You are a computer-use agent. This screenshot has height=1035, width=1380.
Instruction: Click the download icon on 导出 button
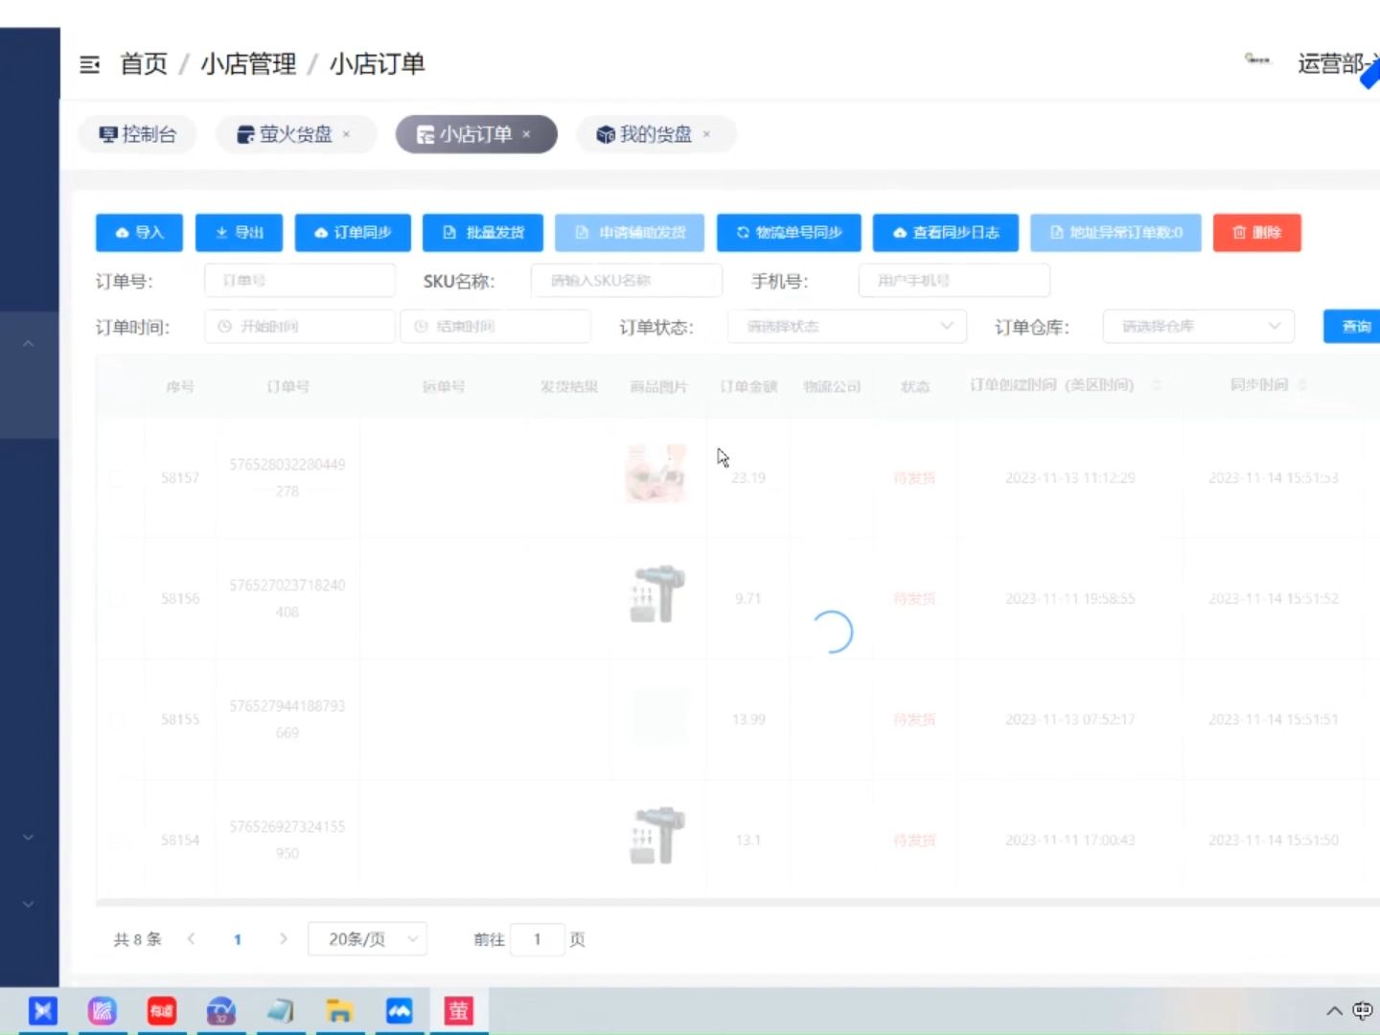pos(220,232)
